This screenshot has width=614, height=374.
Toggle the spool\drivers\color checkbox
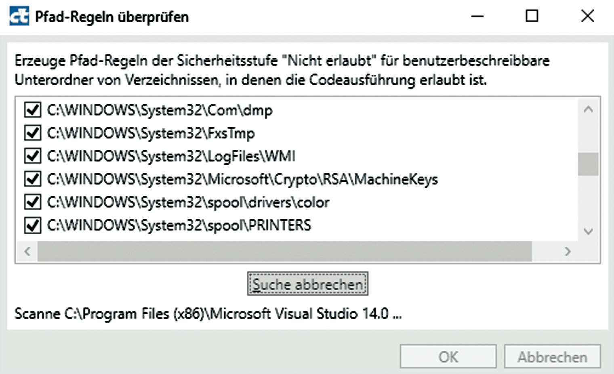tap(33, 202)
